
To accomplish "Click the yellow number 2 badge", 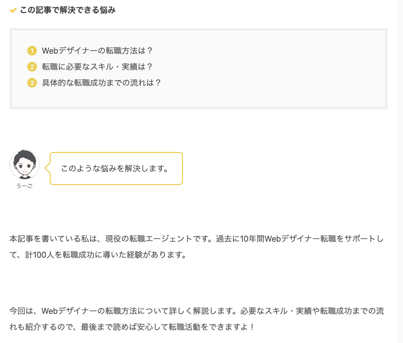I will click(x=32, y=67).
